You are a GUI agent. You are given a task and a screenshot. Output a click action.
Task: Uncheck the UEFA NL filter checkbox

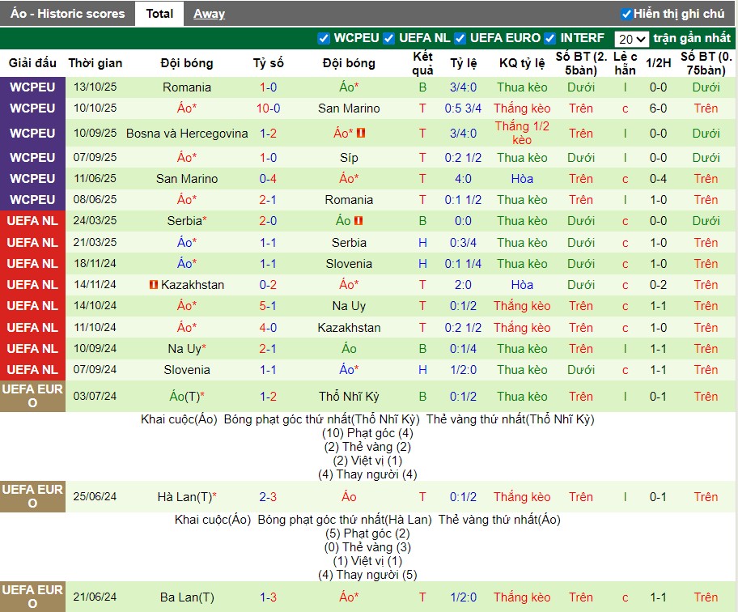coord(389,38)
